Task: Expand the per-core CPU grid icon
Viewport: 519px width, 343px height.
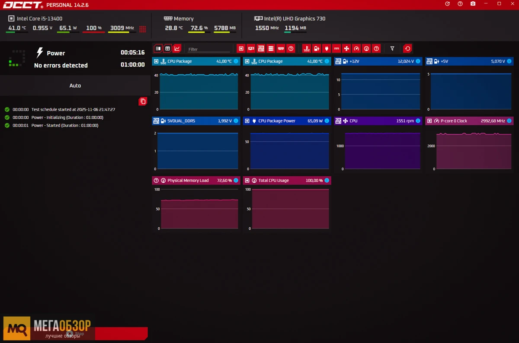Action: point(142,29)
